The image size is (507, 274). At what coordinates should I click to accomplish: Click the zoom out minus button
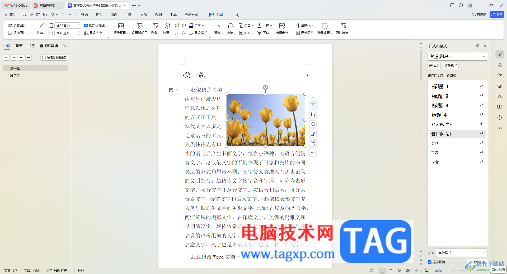pyautogui.click(x=454, y=271)
